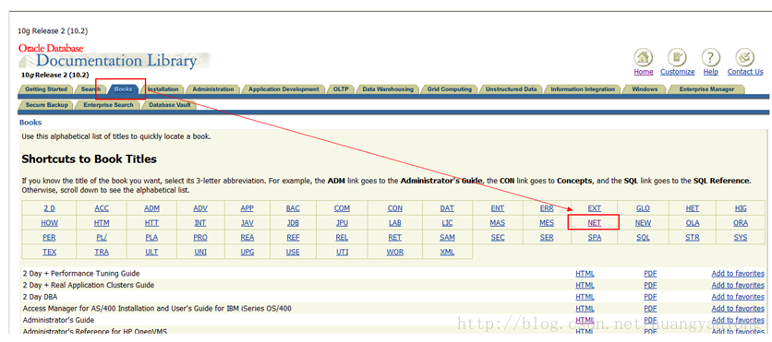Open the WOR shortcut link

pos(395,252)
